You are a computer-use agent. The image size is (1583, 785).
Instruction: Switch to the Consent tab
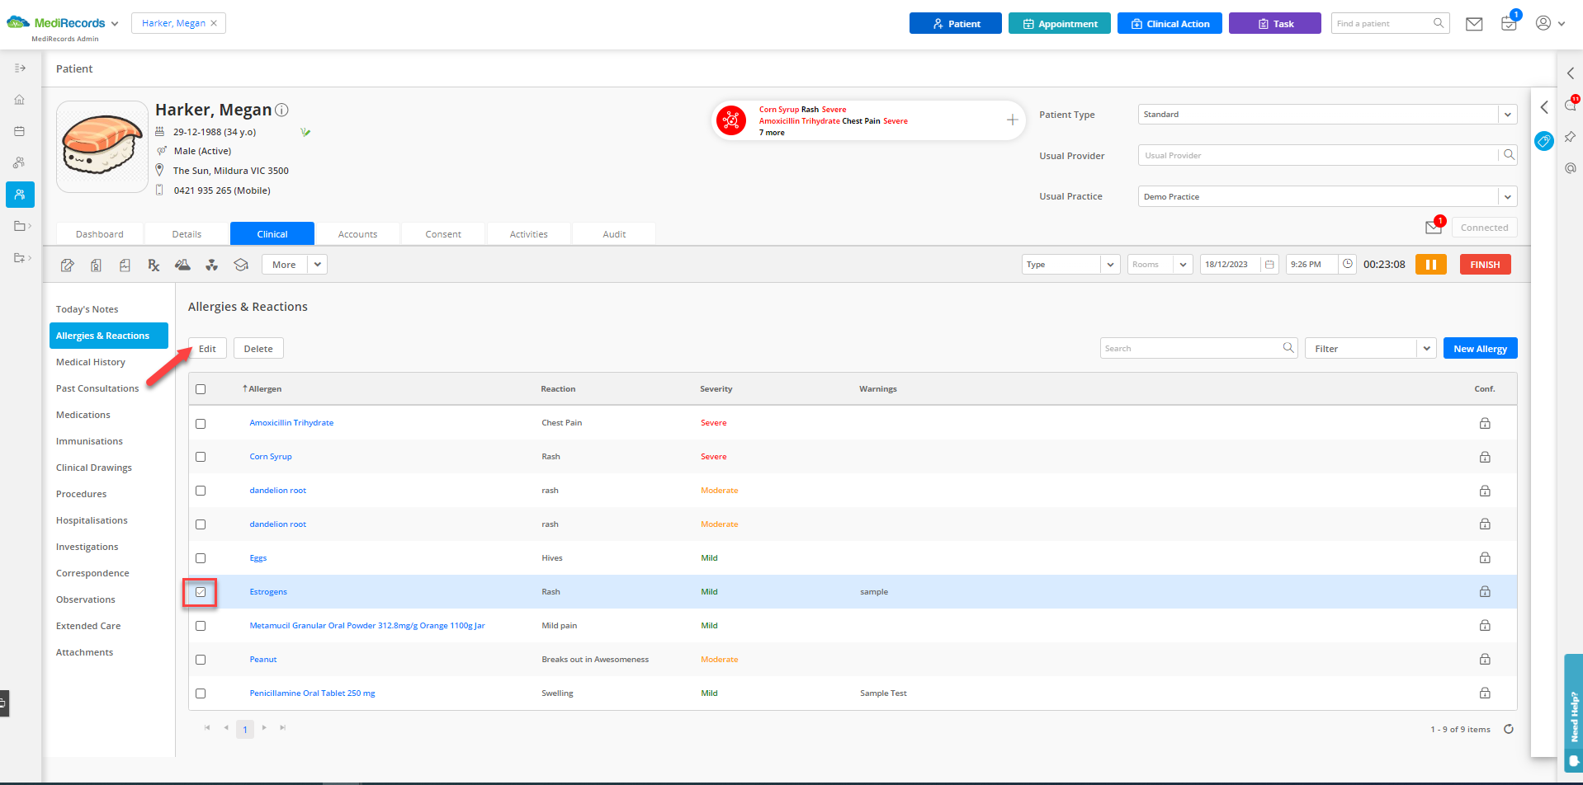443,234
